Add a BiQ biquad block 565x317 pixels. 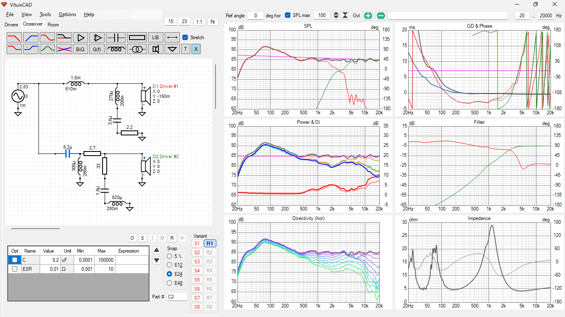[x=81, y=49]
